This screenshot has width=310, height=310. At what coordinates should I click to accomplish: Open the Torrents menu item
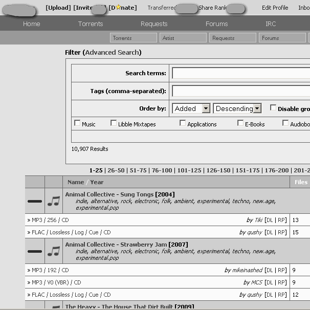91,24
